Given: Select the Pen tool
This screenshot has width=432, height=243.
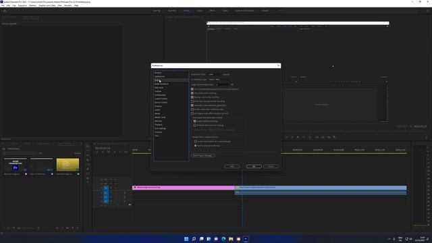Looking at the screenshot, I should pyautogui.click(x=88, y=169).
